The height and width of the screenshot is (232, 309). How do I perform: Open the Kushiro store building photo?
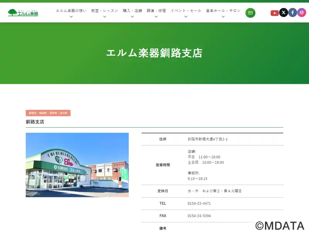pyautogui.click(x=77, y=165)
